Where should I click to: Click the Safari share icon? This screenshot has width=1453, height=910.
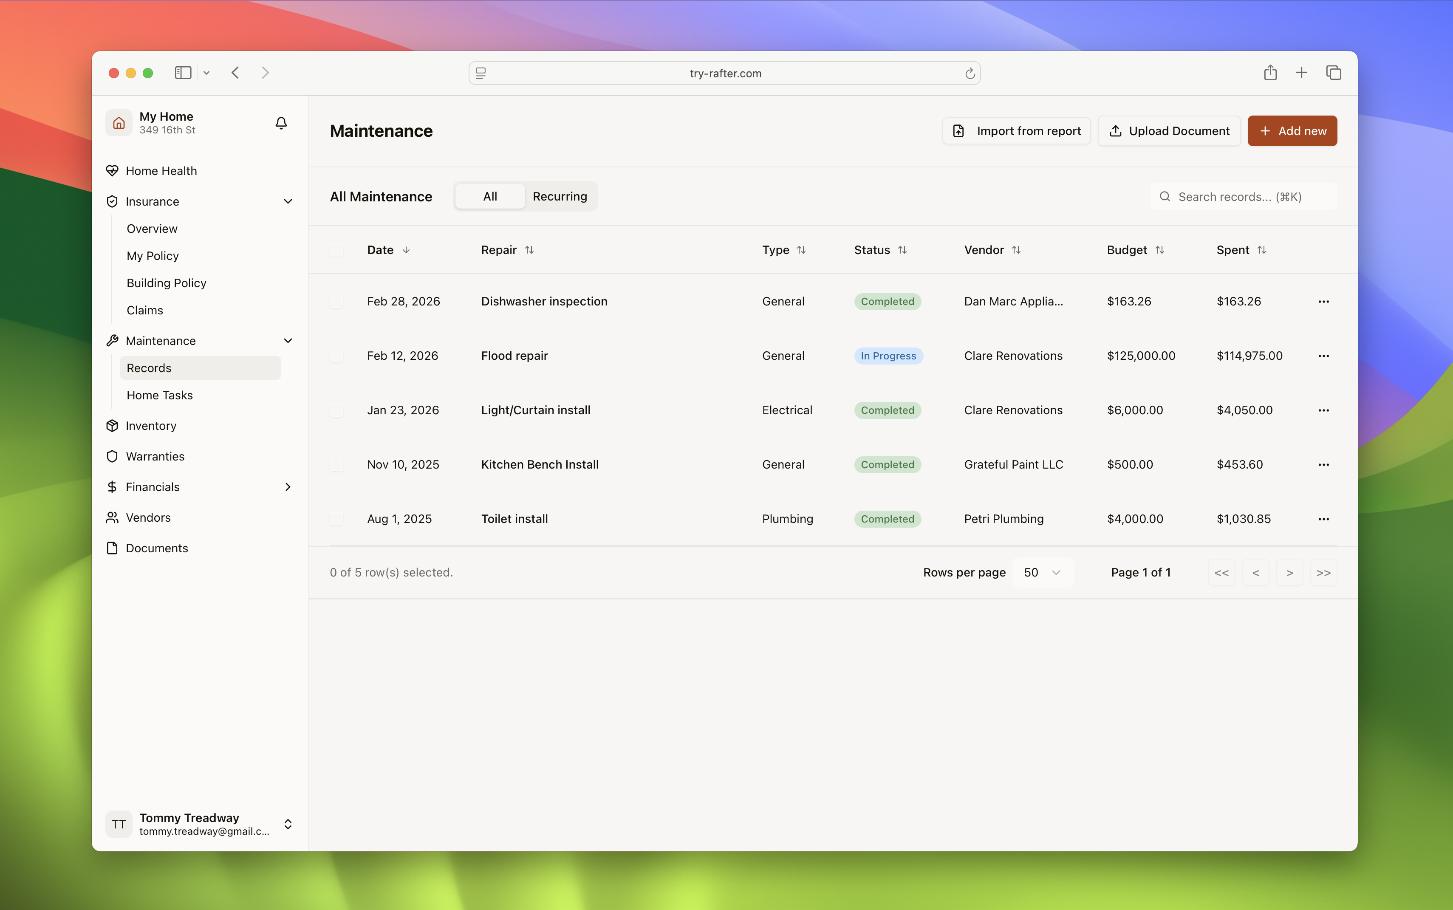coord(1270,73)
